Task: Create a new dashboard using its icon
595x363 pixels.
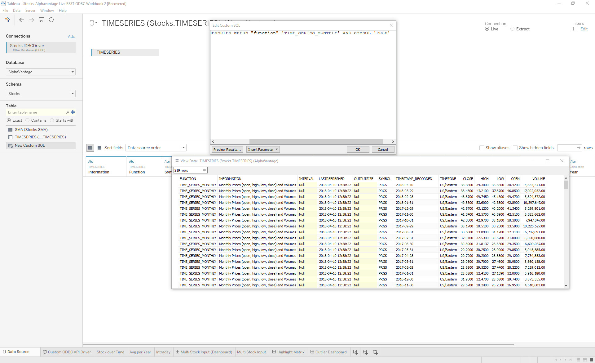Action: click(x=365, y=352)
